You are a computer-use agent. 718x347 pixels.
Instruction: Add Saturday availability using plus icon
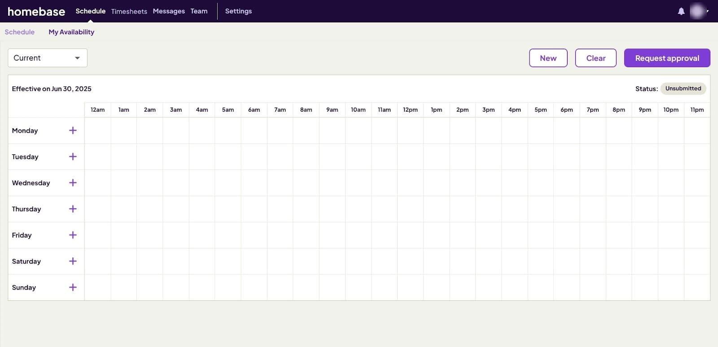(73, 261)
